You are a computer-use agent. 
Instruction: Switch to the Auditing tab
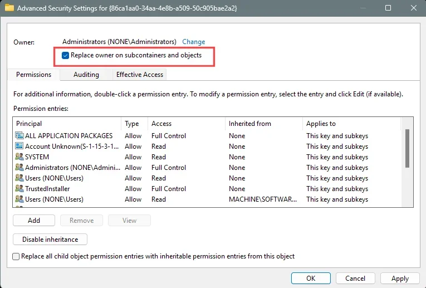[86, 75]
